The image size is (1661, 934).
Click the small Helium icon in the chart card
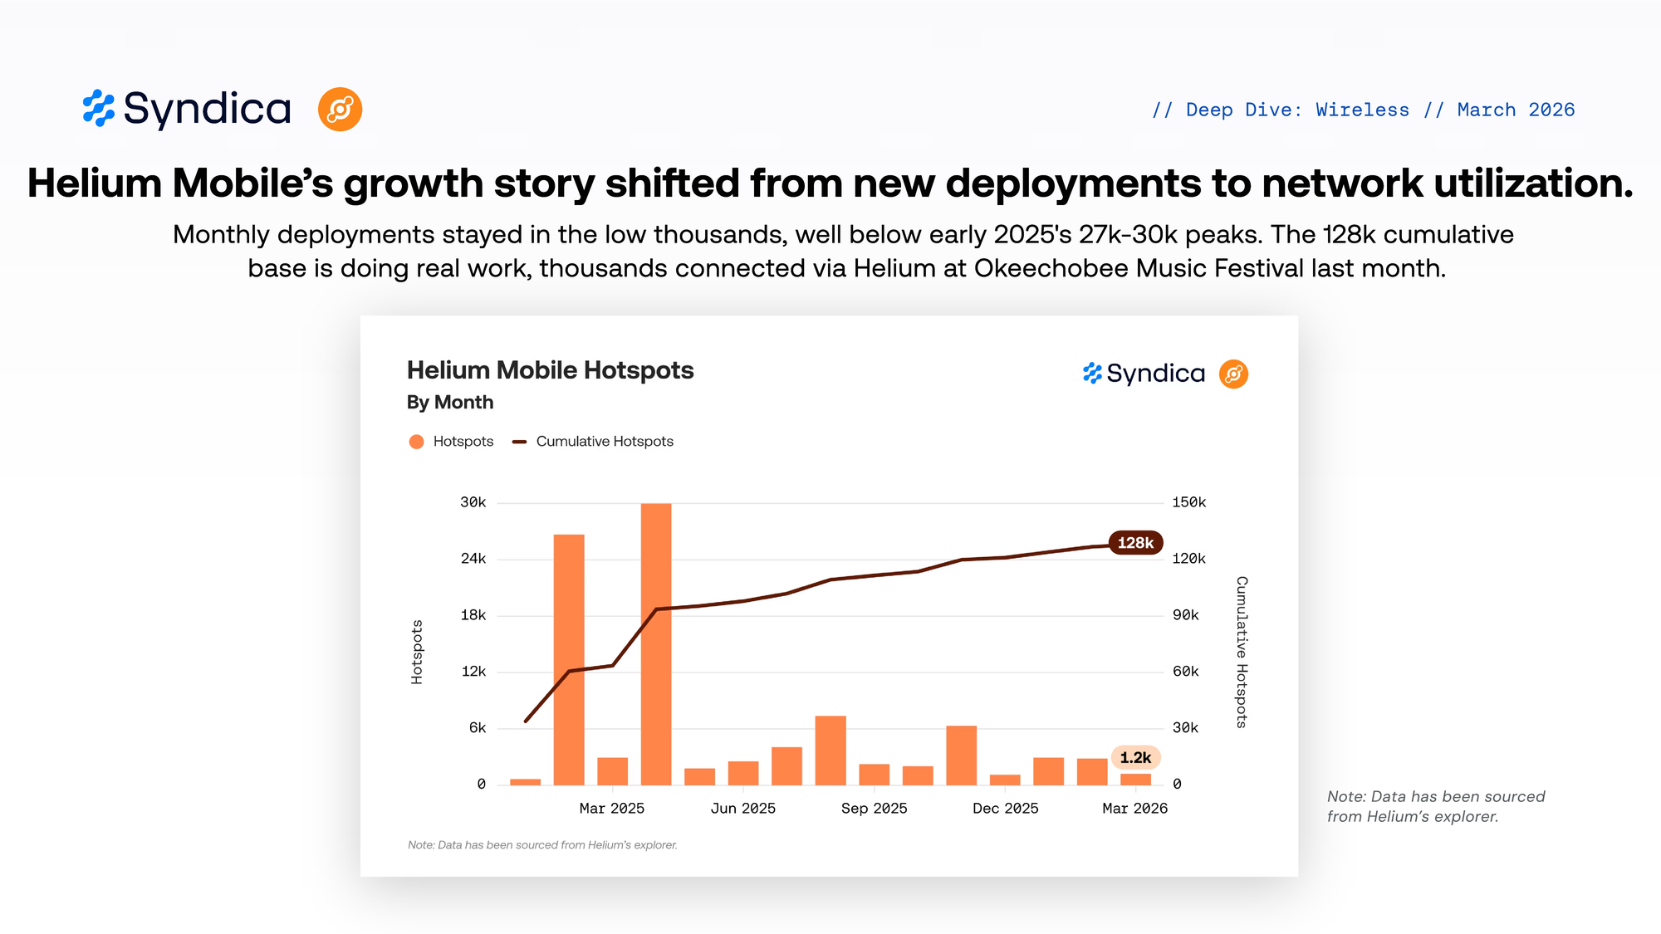[1233, 374]
